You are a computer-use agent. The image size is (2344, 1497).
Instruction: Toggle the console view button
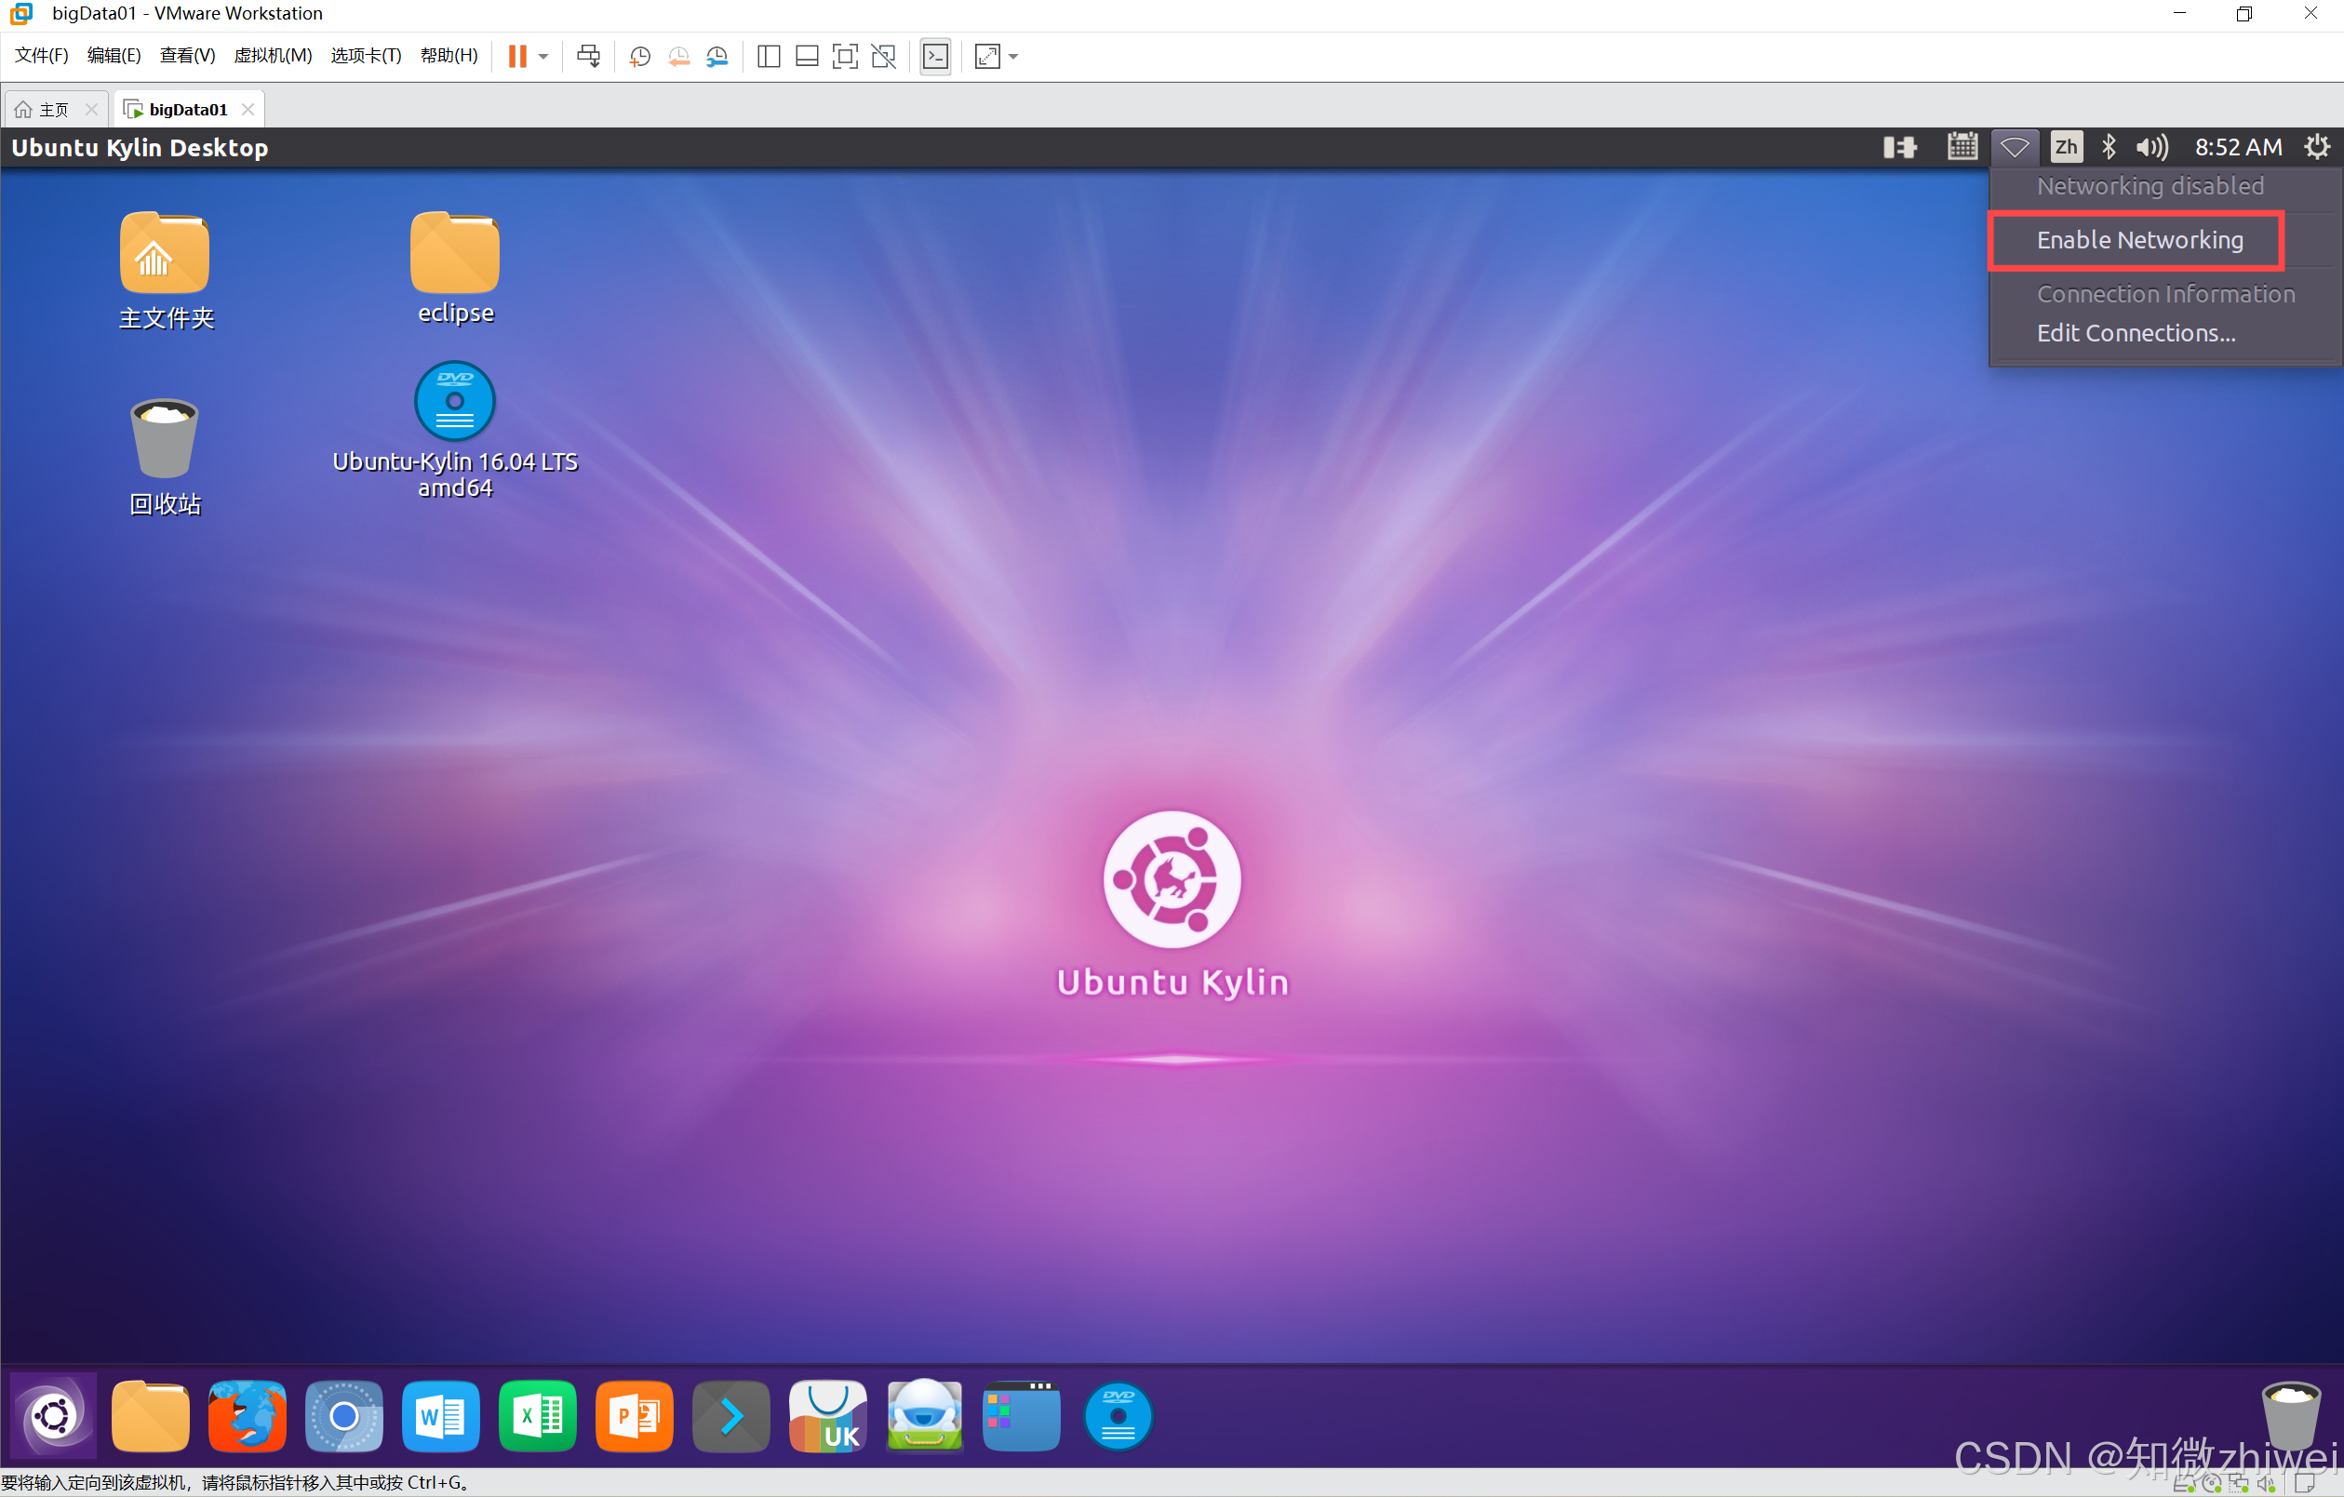click(934, 57)
